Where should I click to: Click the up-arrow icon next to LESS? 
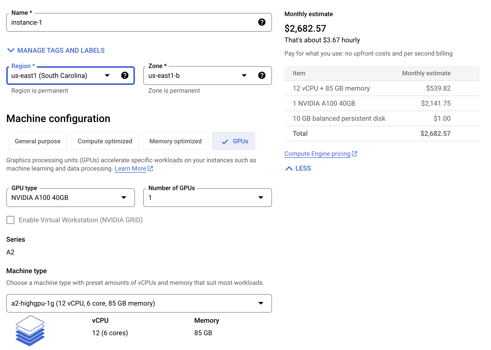(289, 168)
